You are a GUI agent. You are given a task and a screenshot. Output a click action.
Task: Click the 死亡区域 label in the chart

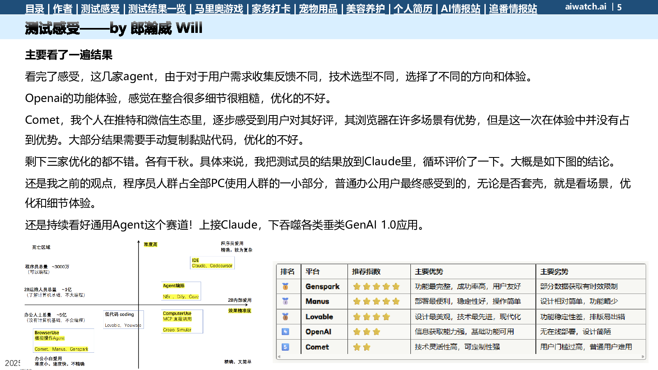point(41,247)
